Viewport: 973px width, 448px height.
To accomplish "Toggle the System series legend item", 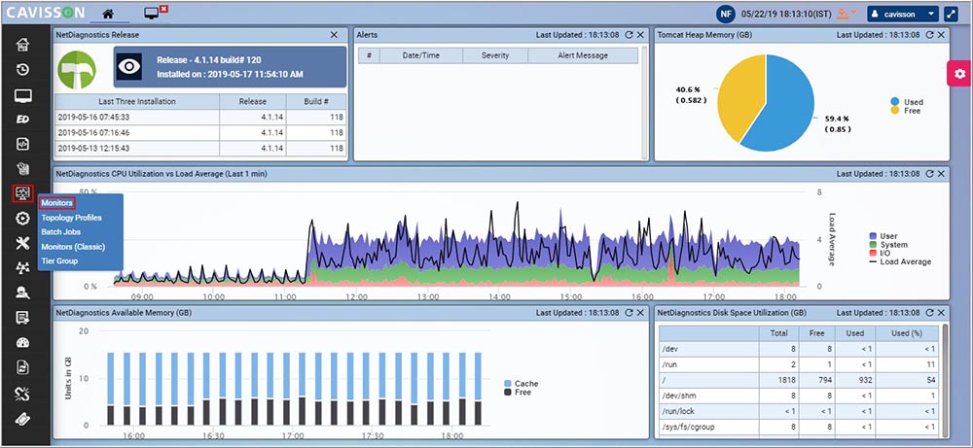I will pos(888,245).
